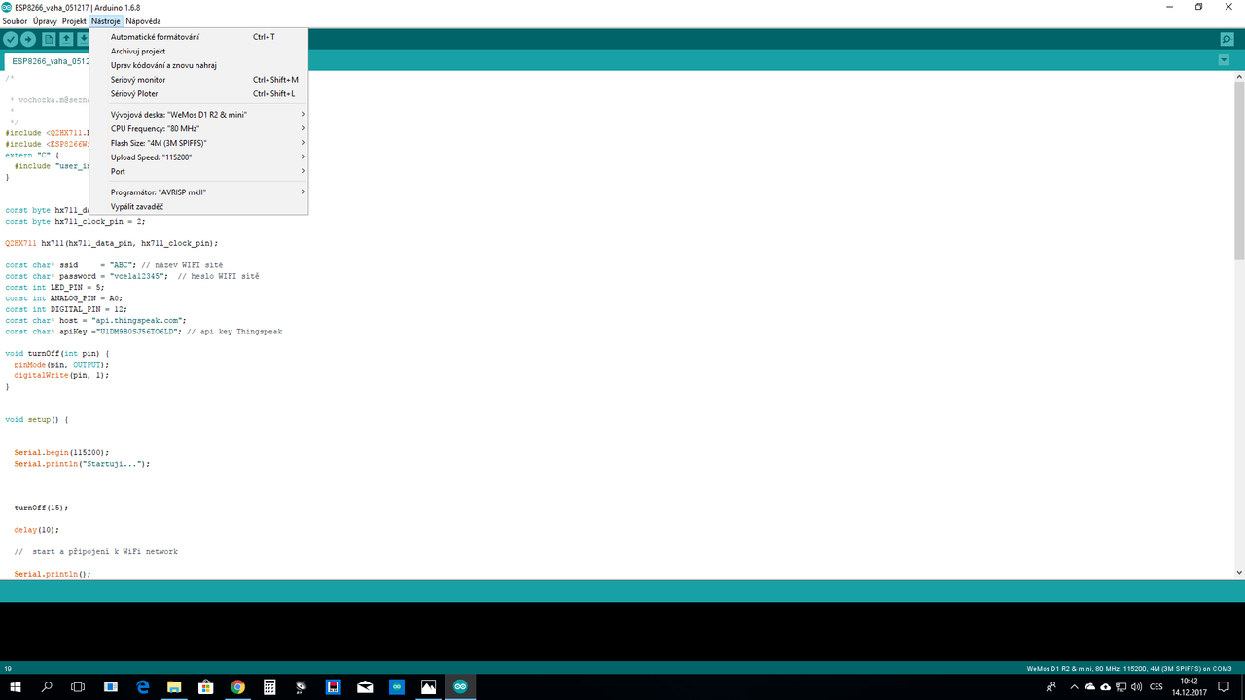Open Microsoft Store from the taskbar

coord(206,687)
